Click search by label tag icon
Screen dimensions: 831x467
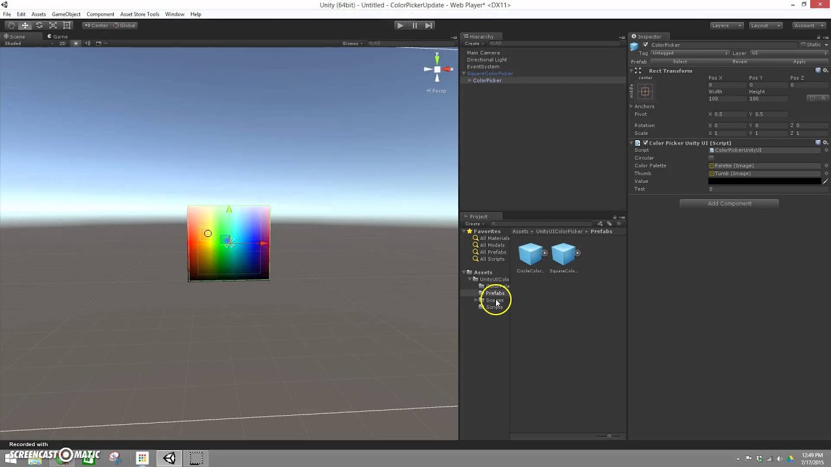click(609, 224)
